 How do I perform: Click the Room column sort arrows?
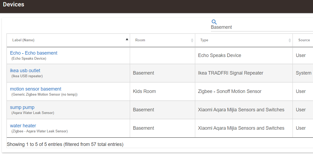click(x=192, y=40)
